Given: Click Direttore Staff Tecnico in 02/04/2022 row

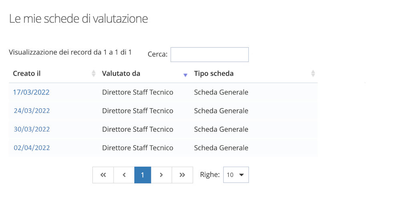Looking at the screenshot, I should click(x=138, y=148).
